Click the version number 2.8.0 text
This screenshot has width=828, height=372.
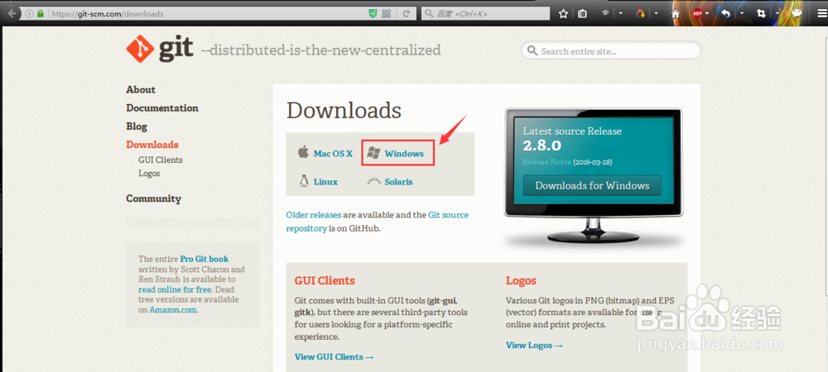tap(542, 146)
